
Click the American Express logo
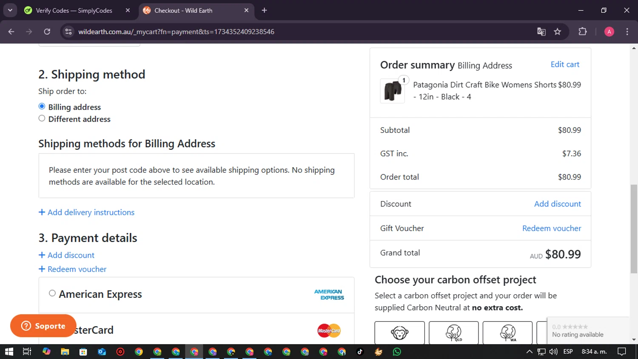pyautogui.click(x=329, y=294)
